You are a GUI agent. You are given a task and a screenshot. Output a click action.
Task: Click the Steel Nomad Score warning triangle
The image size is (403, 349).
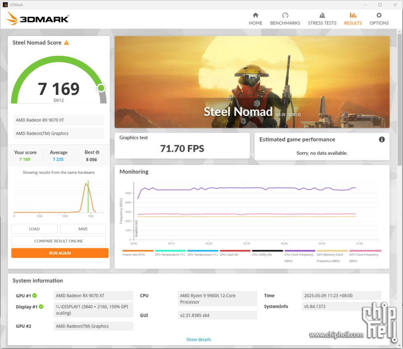(67, 43)
